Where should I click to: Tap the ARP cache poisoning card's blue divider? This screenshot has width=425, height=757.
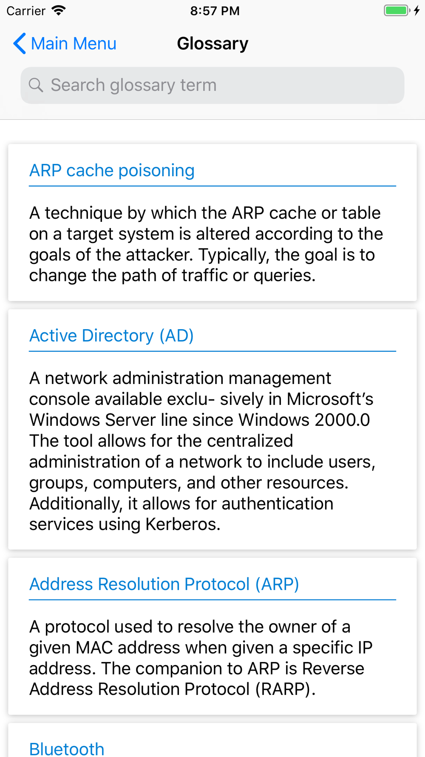(212, 186)
